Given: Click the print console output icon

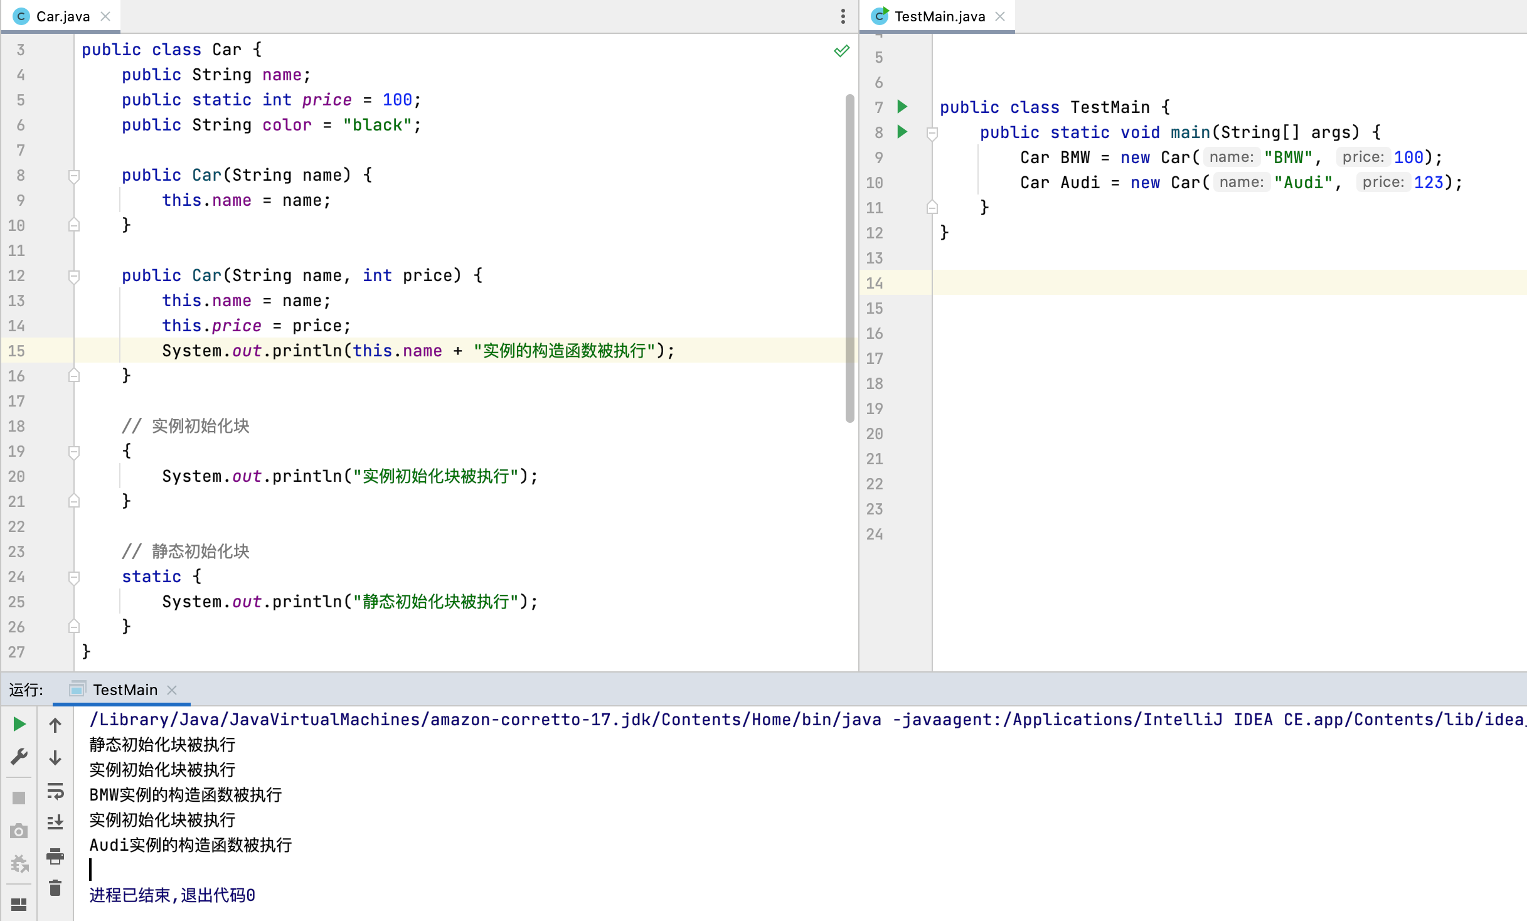Looking at the screenshot, I should point(55,856).
